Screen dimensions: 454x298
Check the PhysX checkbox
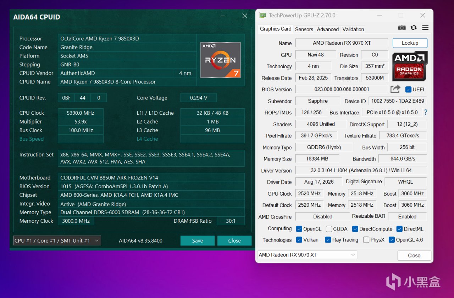[366, 240]
